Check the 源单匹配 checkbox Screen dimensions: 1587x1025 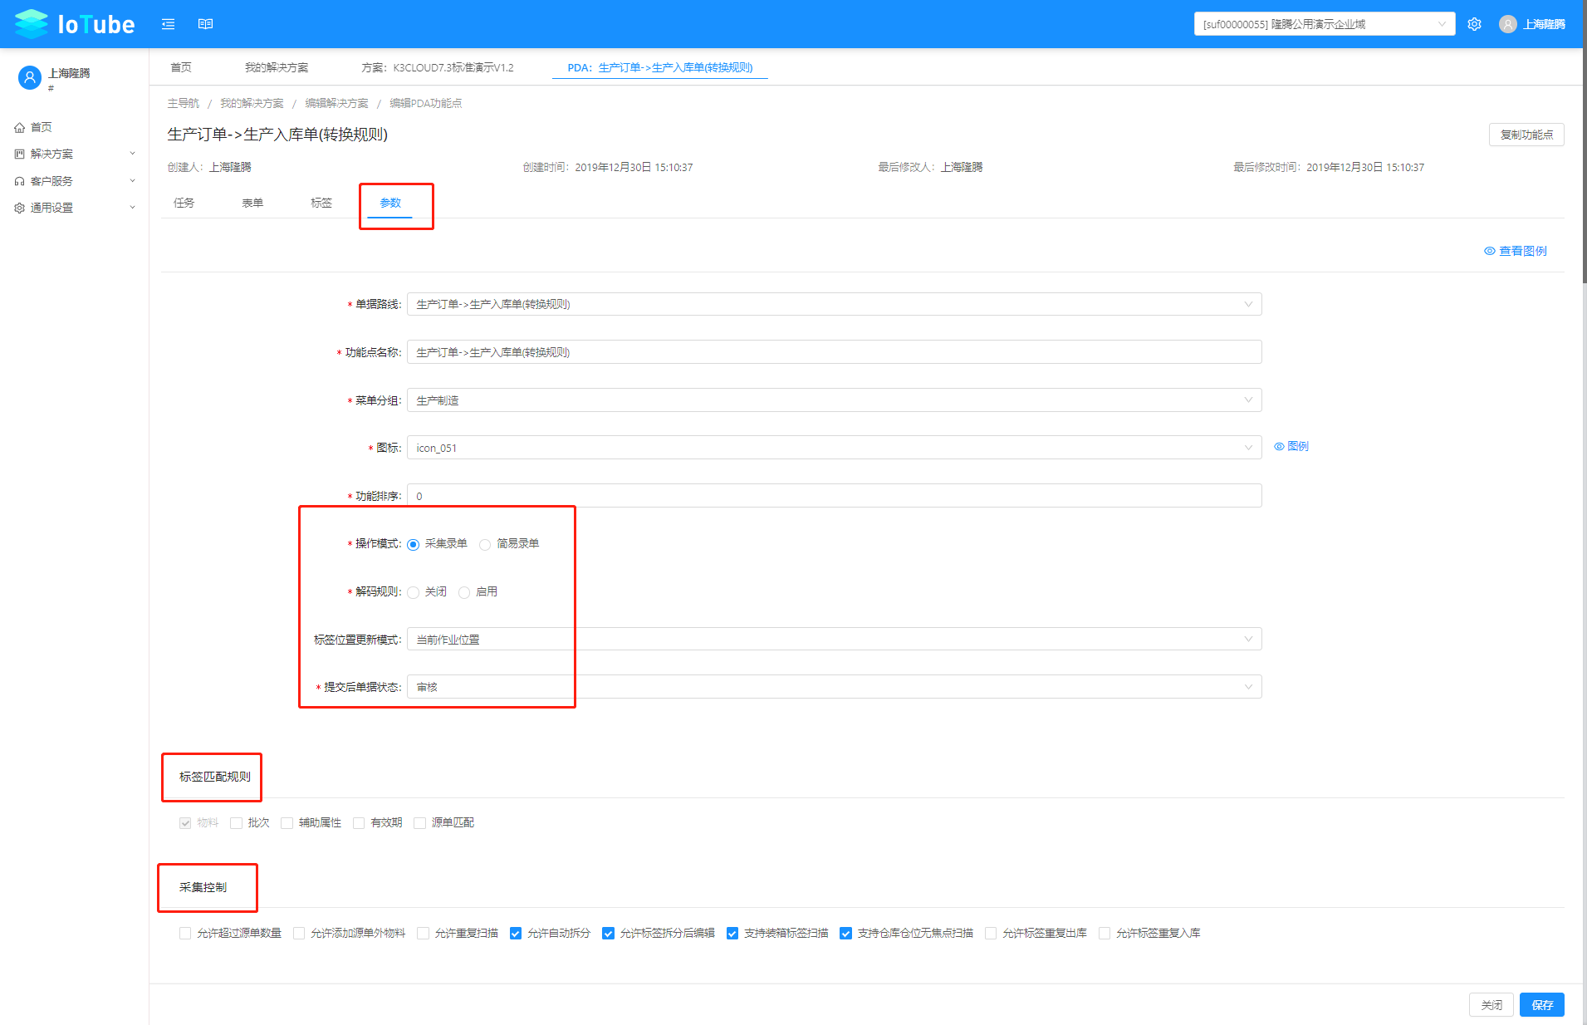click(419, 823)
